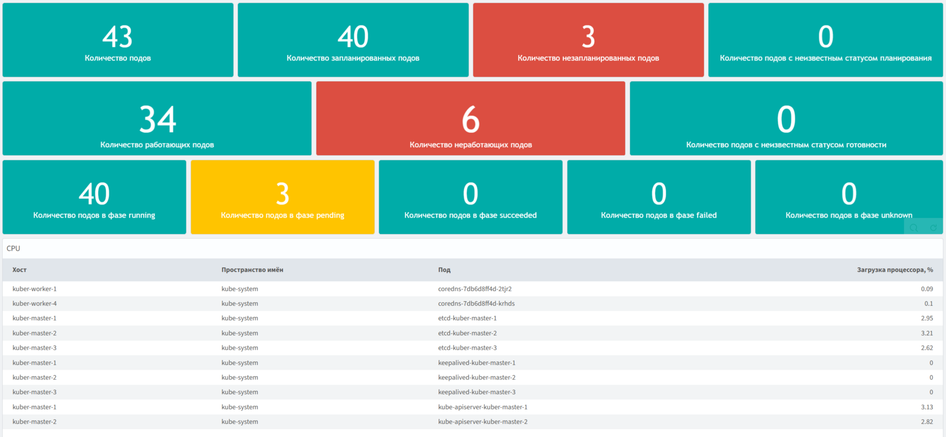This screenshot has height=437, width=946.
Task: Sort table by Хост column header
Action: 20,270
